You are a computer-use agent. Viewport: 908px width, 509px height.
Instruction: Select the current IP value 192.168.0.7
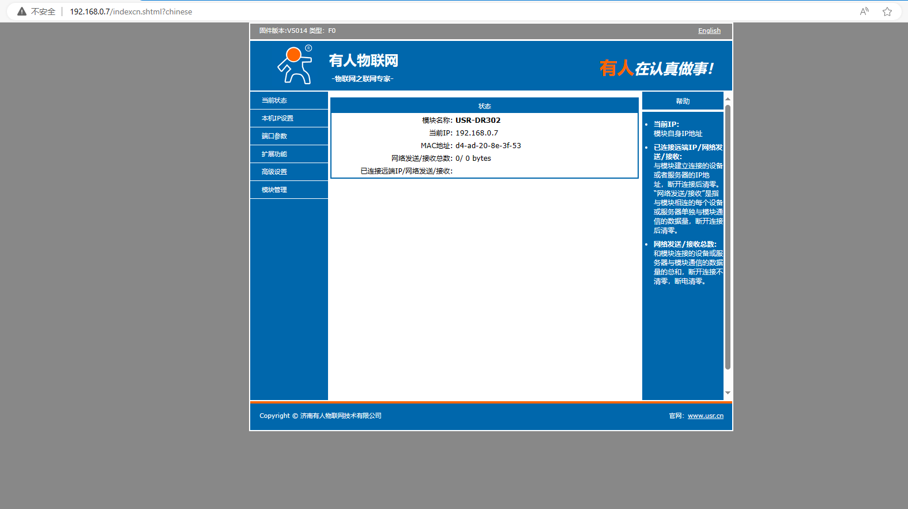[x=477, y=133]
